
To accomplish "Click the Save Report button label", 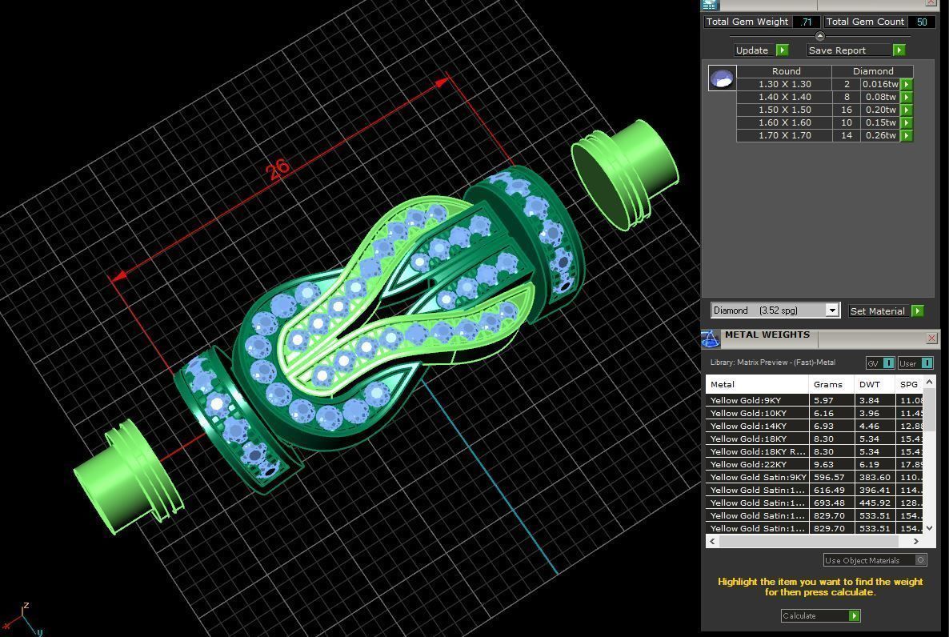I will (837, 50).
